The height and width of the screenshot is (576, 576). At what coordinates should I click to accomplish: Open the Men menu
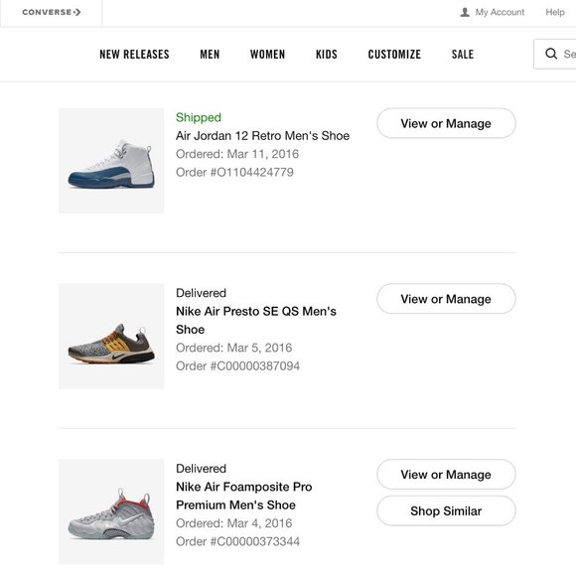point(210,55)
